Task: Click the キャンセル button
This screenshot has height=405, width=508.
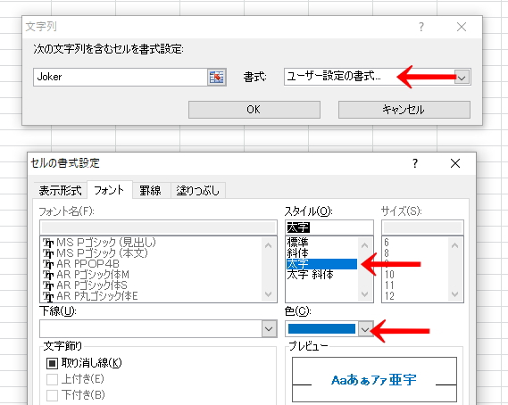Action: [404, 110]
